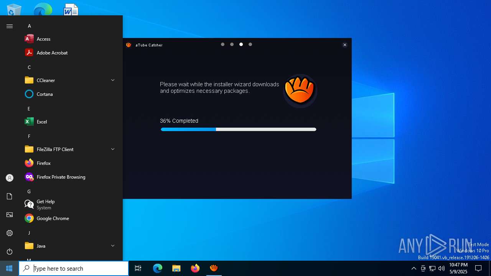Open Pictures from Start sidebar
Screen dimensions: 491x276
click(10, 215)
